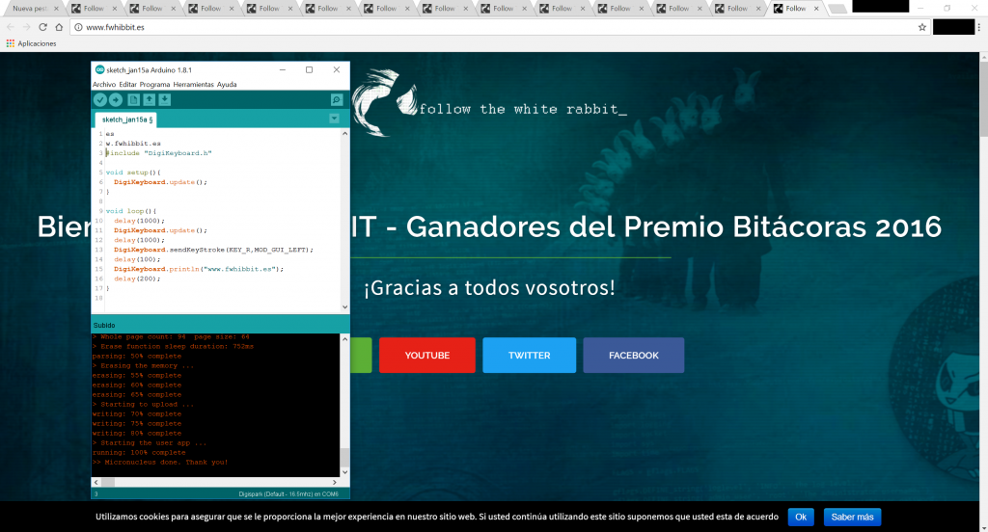This screenshot has width=988, height=532.
Task: Open the Archivo menu
Action: click(103, 84)
